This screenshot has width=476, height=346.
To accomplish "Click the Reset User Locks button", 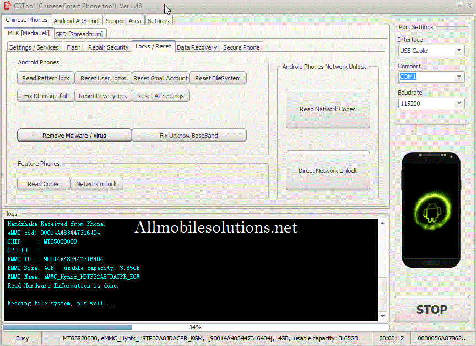I will click(x=103, y=78).
